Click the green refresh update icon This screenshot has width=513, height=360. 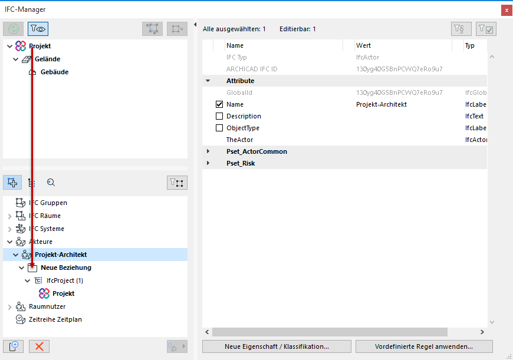click(14, 29)
